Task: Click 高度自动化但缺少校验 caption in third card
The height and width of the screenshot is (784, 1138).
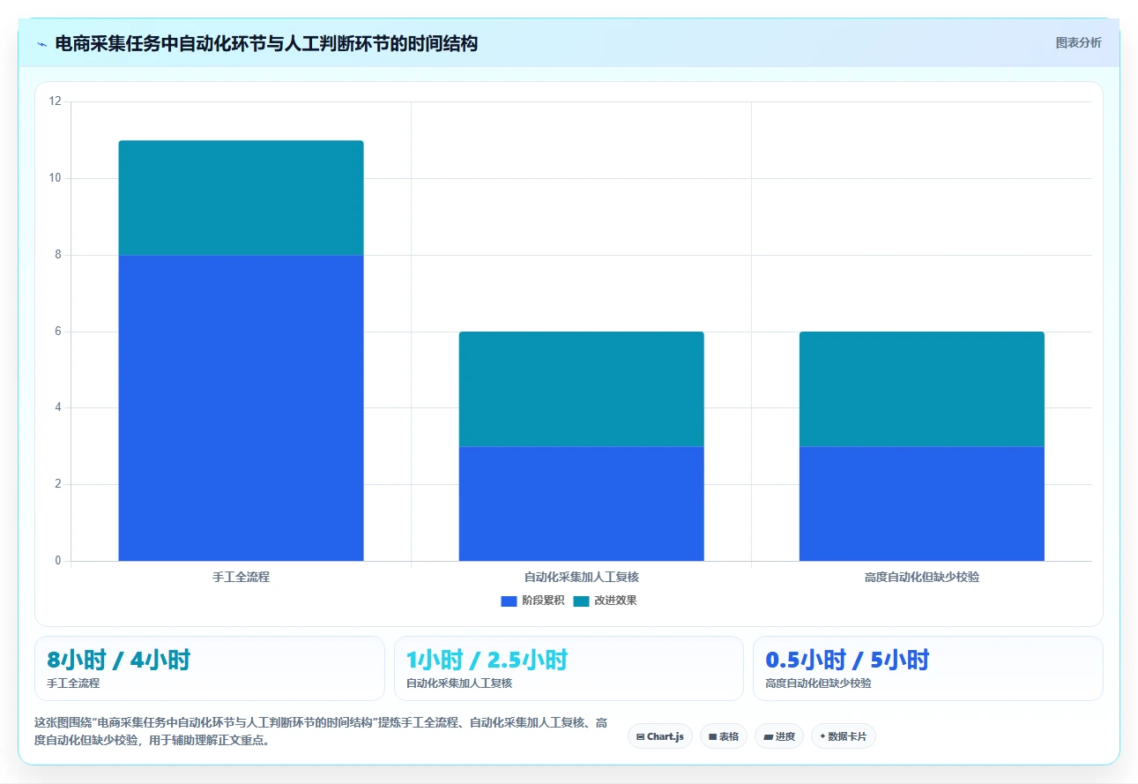Action: click(818, 683)
